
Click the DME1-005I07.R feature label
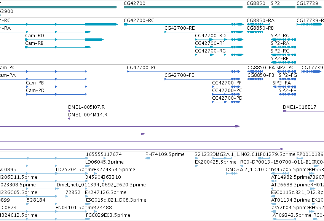point(86,107)
